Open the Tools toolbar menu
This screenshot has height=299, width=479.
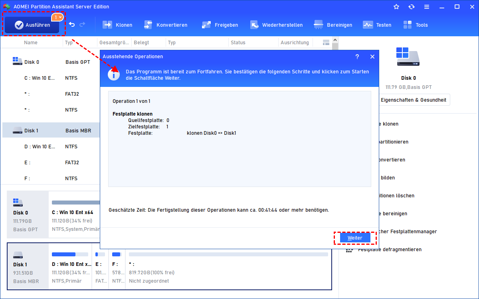coord(415,25)
